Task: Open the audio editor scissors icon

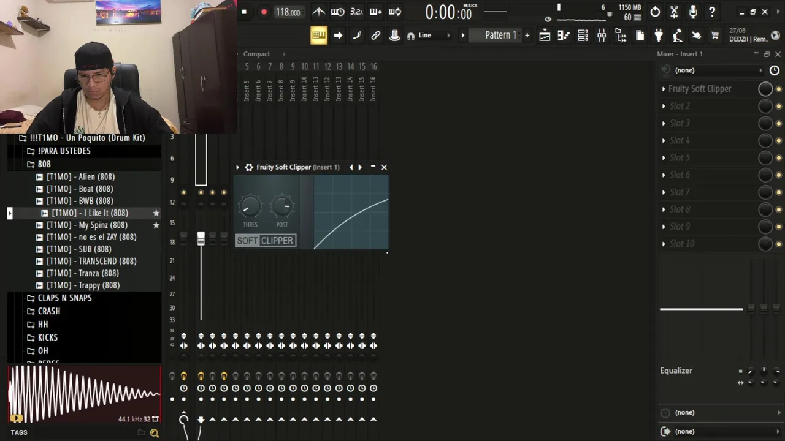Action: (x=674, y=12)
